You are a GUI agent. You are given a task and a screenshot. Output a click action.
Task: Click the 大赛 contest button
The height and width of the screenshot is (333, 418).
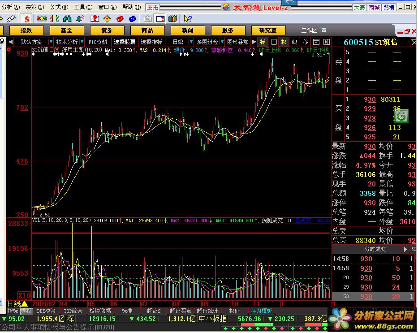(x=359, y=8)
